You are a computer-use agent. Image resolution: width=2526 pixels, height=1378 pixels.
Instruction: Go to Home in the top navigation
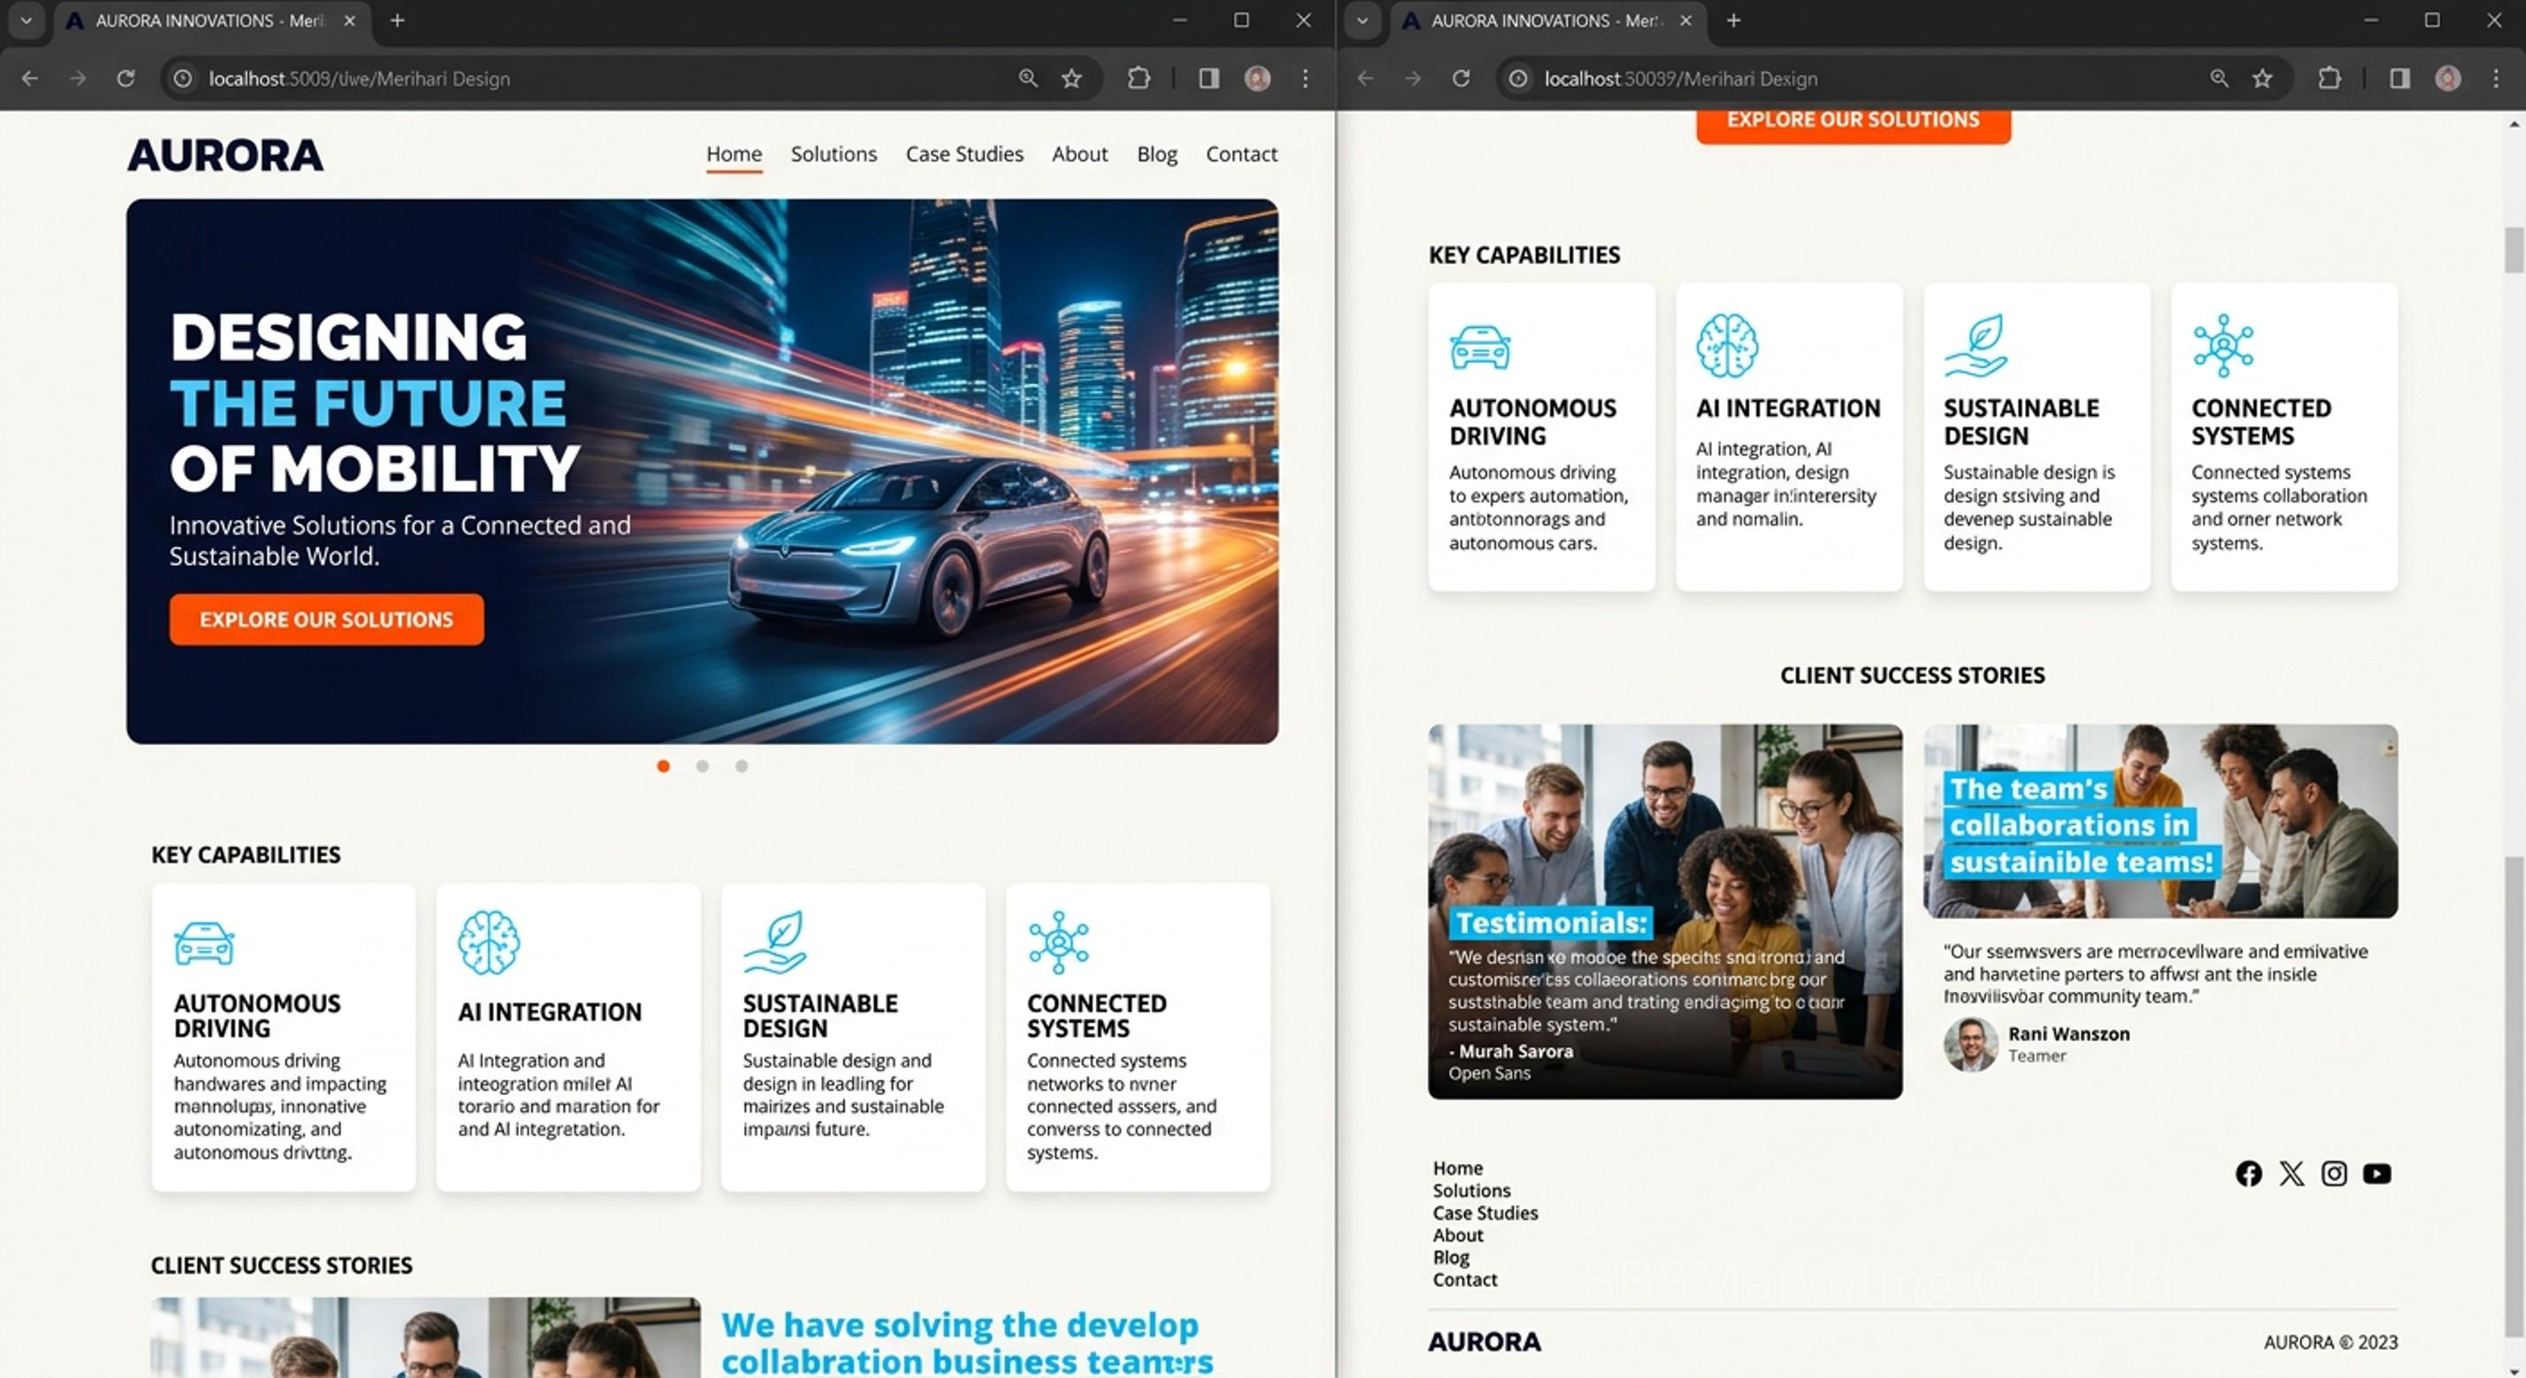tap(734, 154)
